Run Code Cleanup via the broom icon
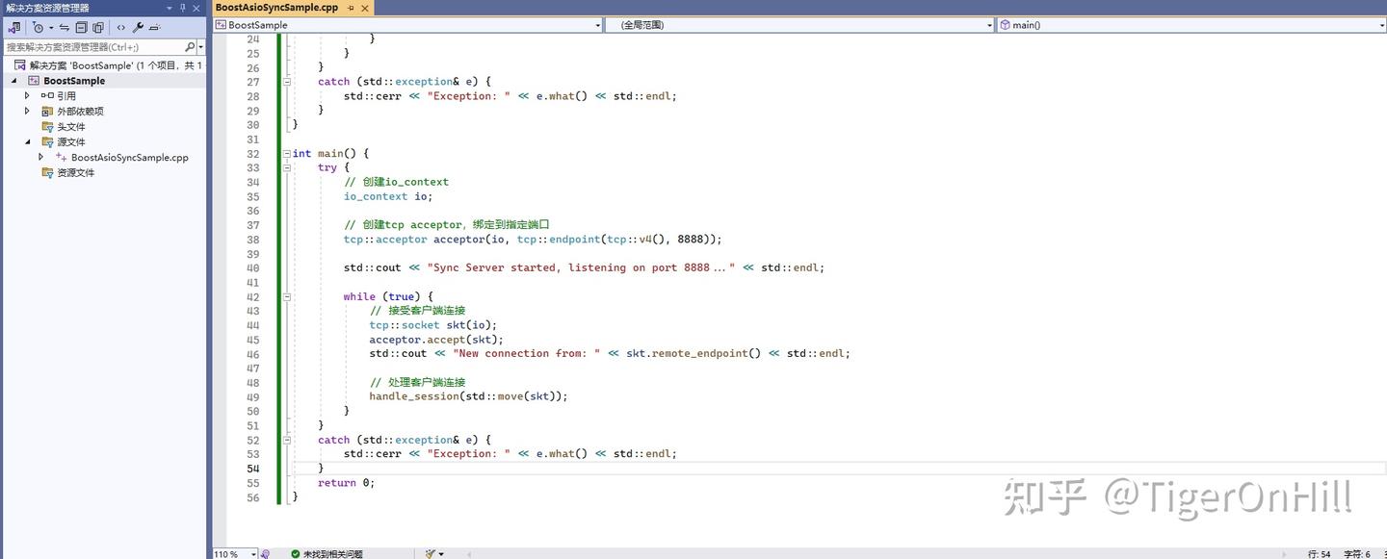The image size is (1387, 559). [x=432, y=552]
